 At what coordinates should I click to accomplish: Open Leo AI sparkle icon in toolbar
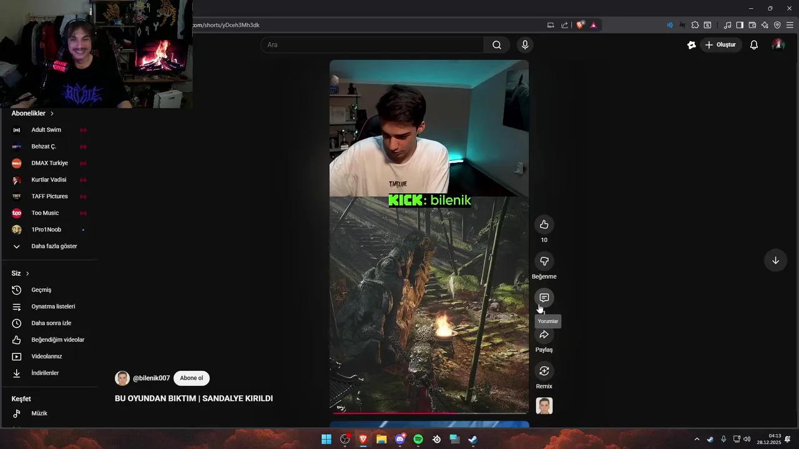pyautogui.click(x=765, y=25)
